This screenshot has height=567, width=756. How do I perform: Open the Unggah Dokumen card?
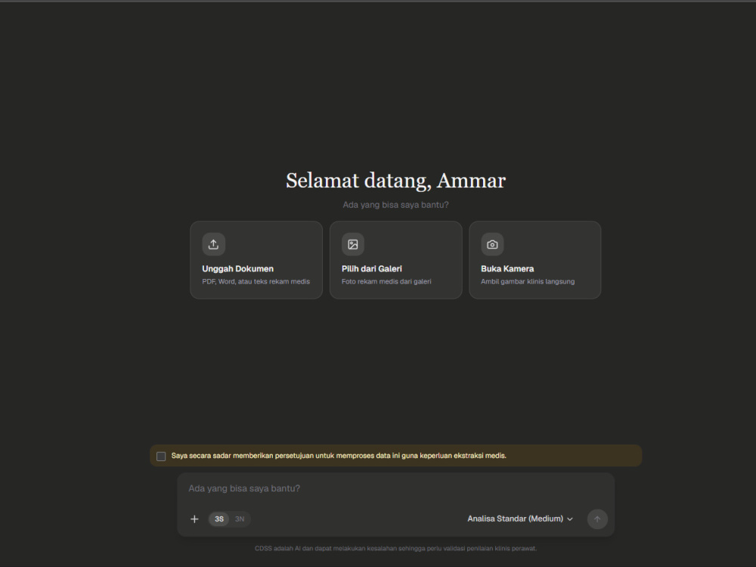[x=256, y=260]
